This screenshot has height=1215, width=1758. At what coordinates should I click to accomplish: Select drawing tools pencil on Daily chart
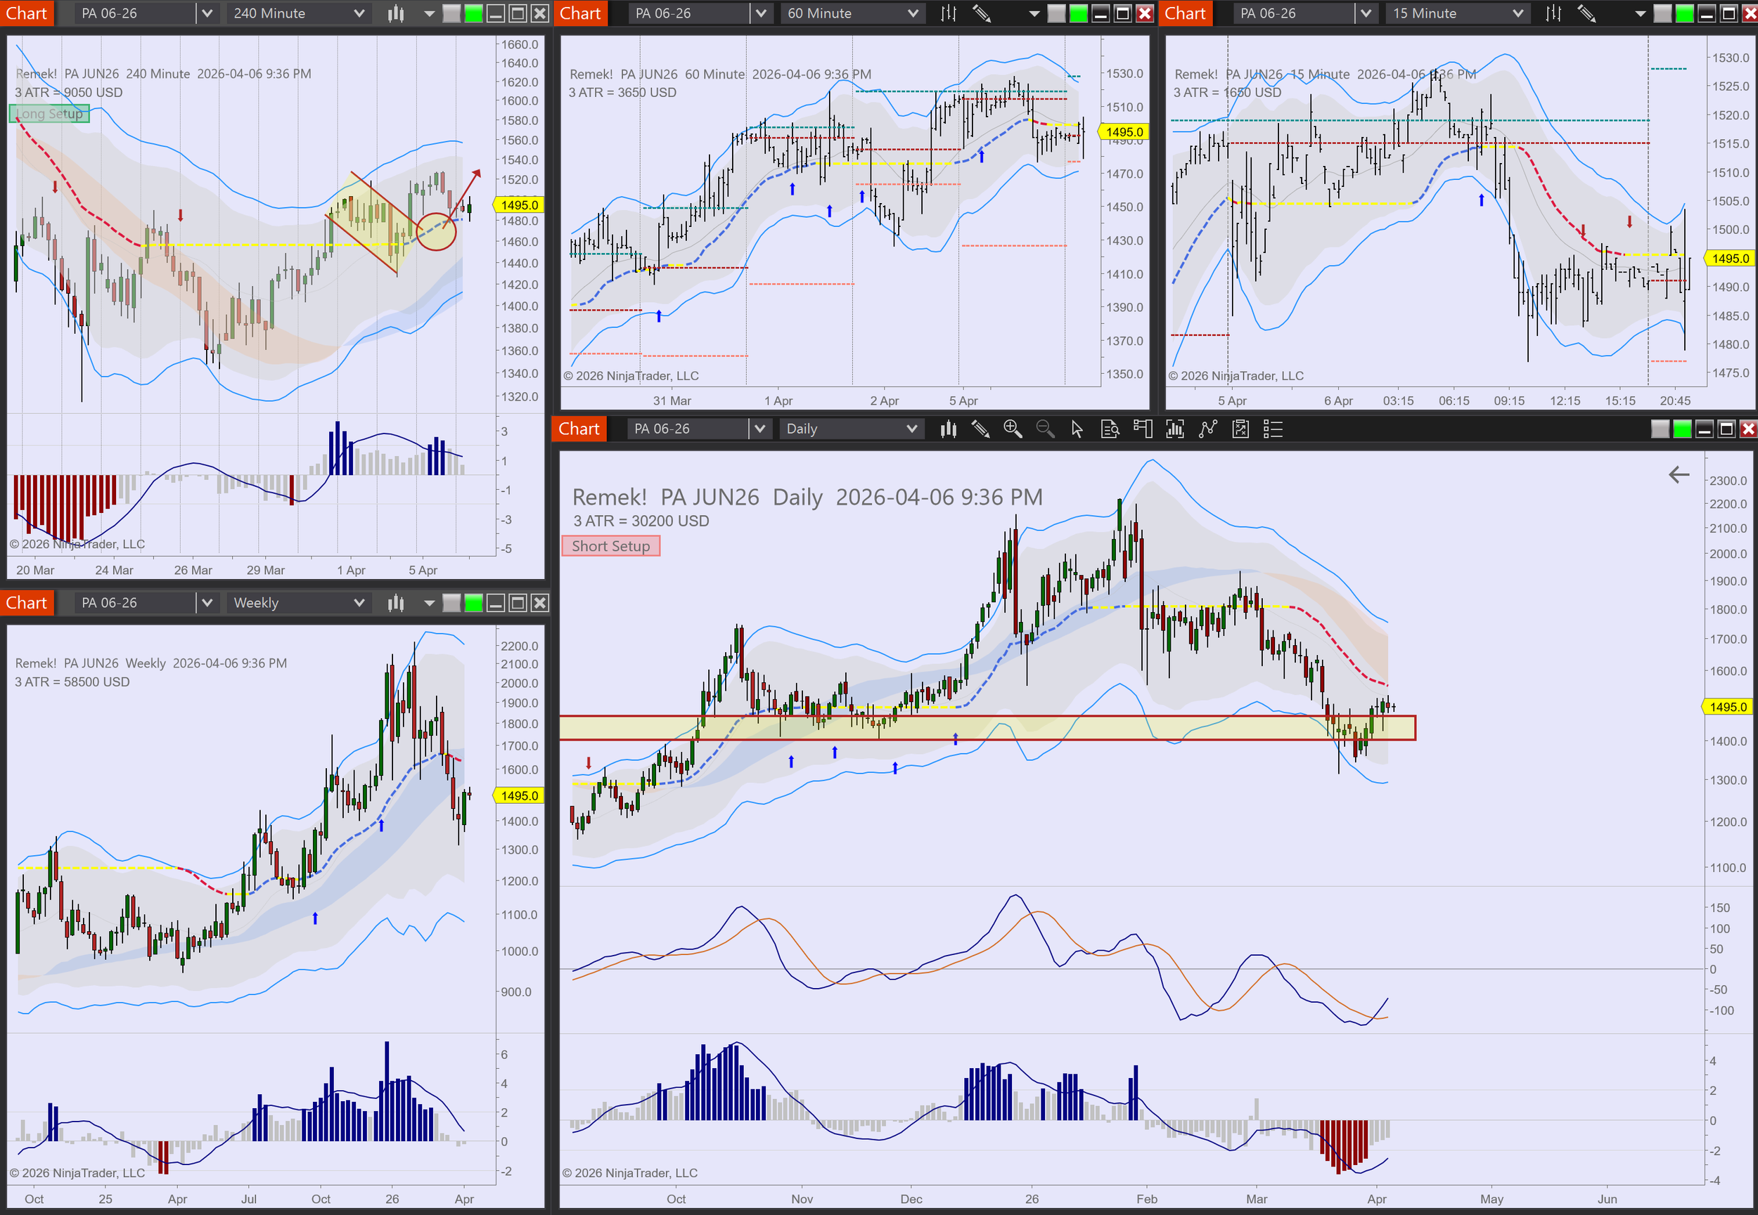980,429
